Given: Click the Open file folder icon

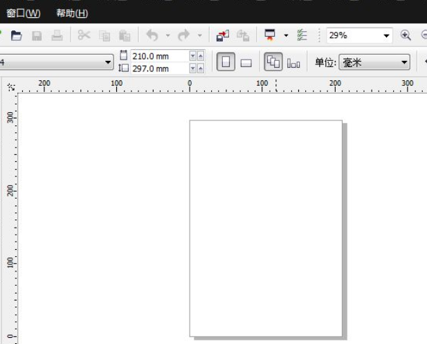Looking at the screenshot, I should coord(16,35).
